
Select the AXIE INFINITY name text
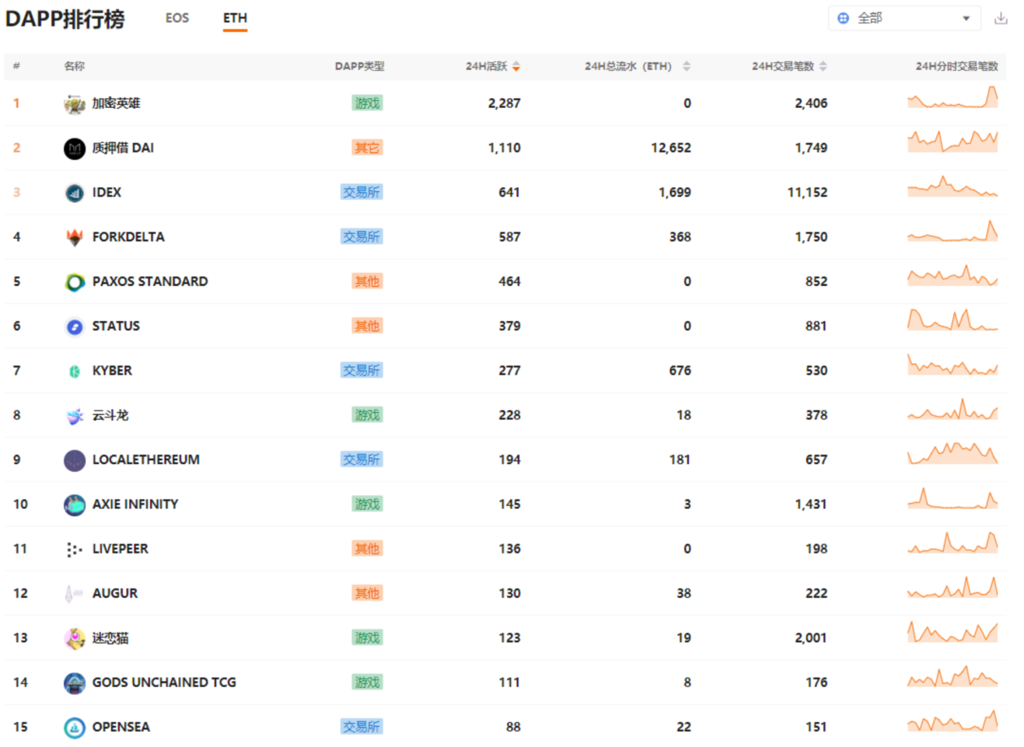pyautogui.click(x=135, y=504)
